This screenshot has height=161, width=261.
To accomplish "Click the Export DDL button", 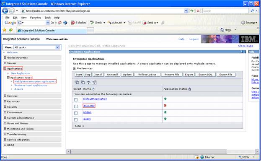I will (x=205, y=75).
